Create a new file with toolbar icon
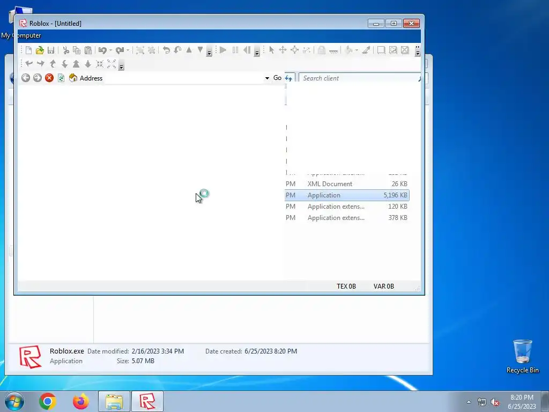 (28, 50)
